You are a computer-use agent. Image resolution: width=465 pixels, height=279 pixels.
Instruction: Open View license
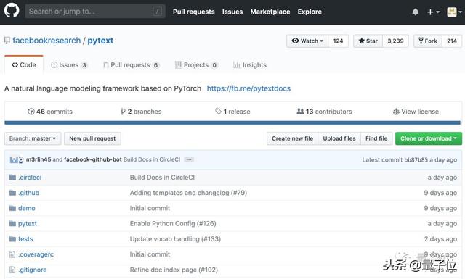(x=416, y=112)
